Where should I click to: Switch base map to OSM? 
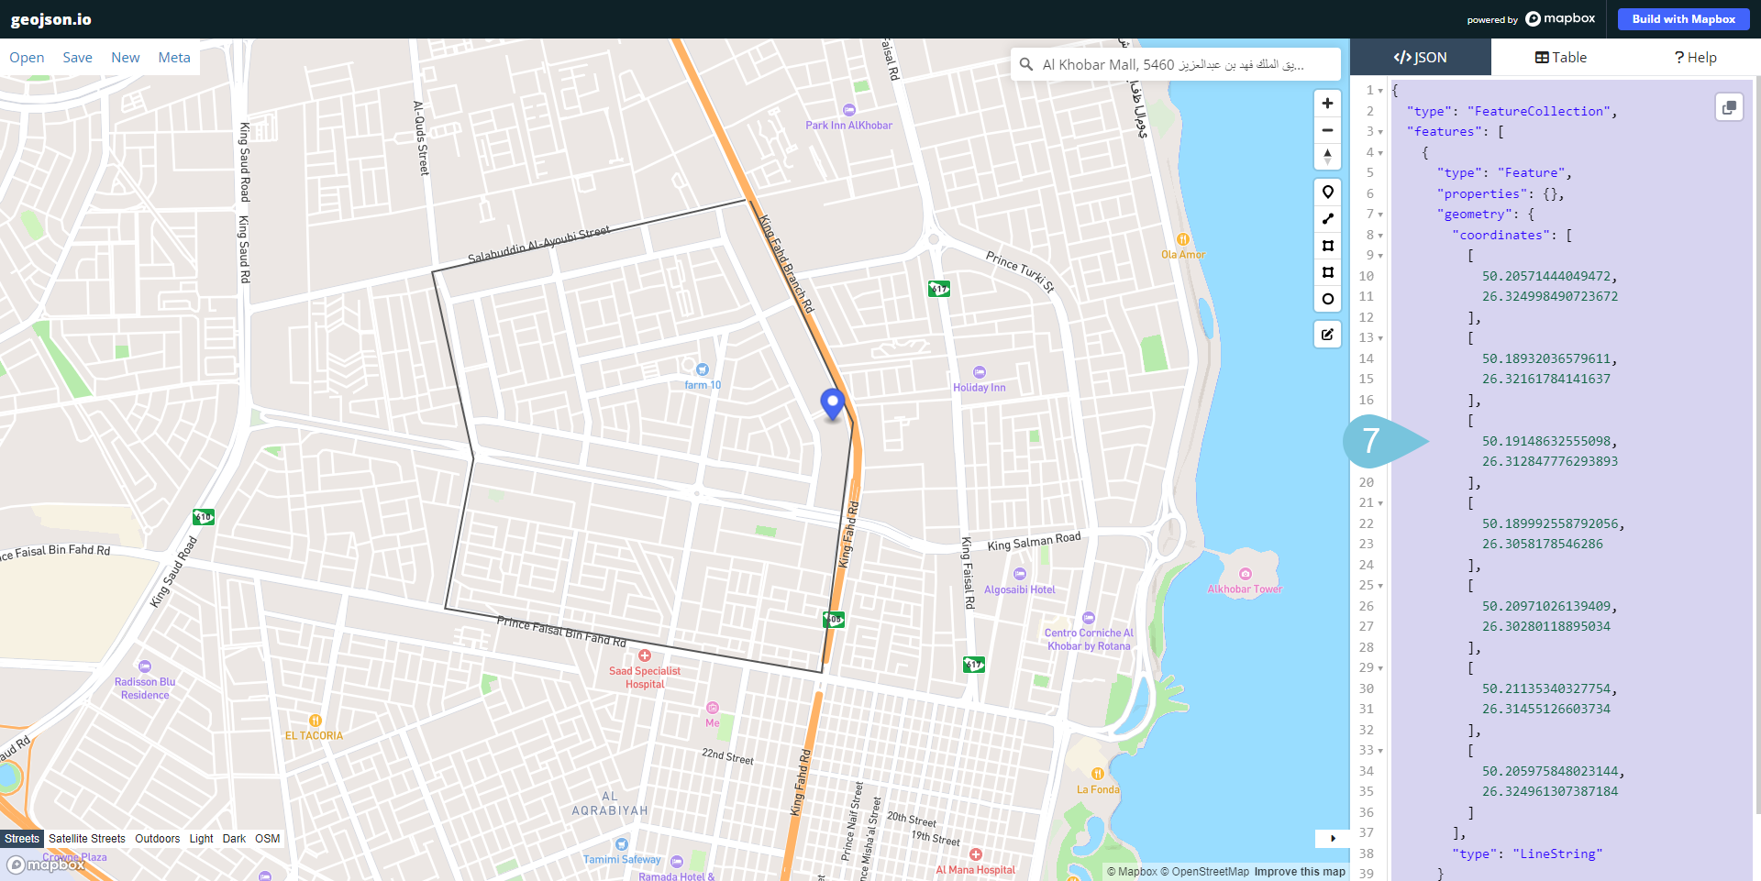(x=268, y=839)
